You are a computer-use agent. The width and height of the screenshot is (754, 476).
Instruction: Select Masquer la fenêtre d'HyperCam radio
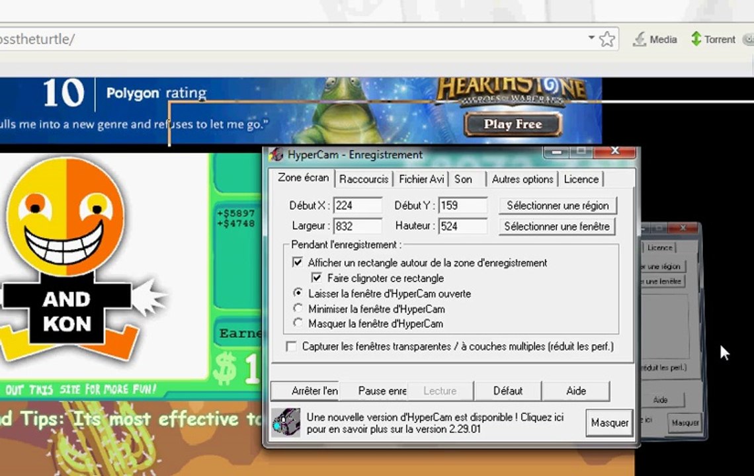[298, 323]
